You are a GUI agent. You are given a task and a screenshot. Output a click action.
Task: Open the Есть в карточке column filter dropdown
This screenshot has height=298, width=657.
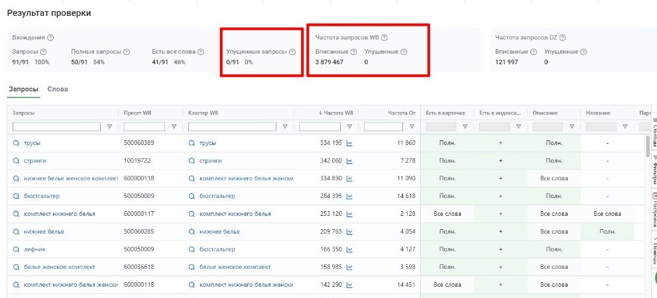tap(465, 126)
